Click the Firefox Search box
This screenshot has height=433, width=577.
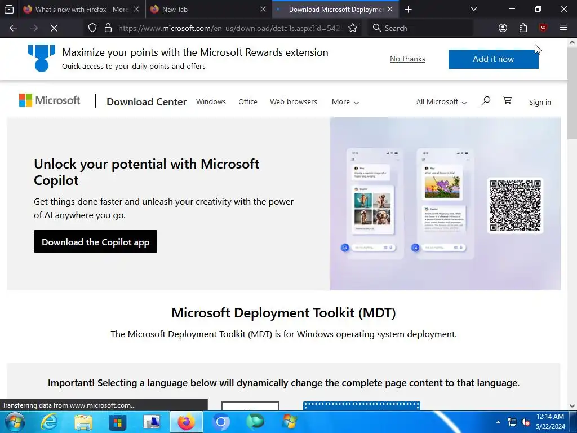click(x=420, y=28)
